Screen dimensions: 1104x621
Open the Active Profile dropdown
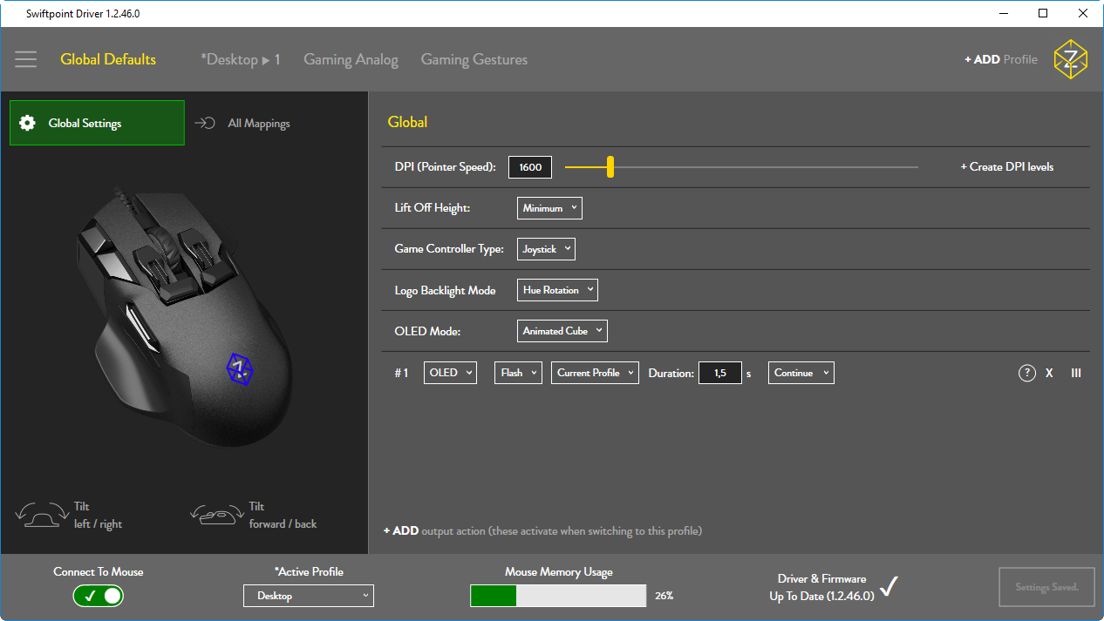click(x=308, y=596)
